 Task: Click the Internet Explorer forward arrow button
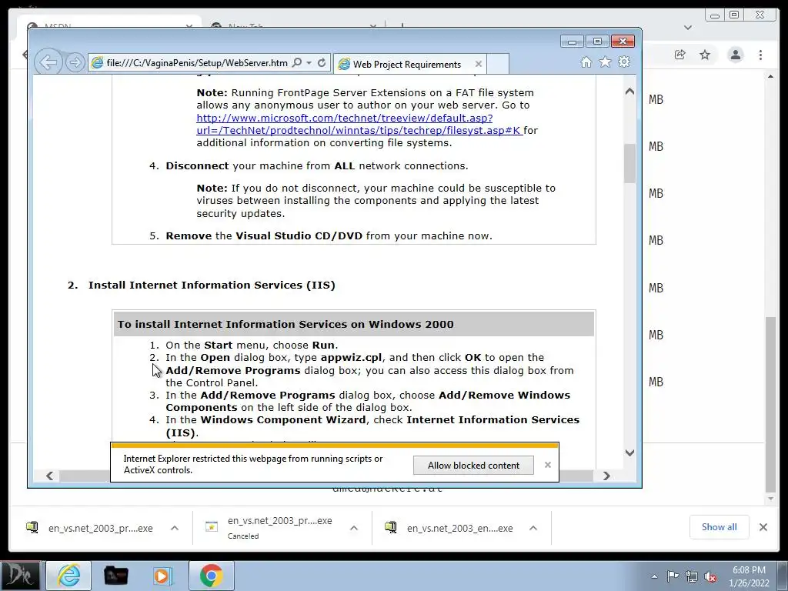click(x=75, y=62)
